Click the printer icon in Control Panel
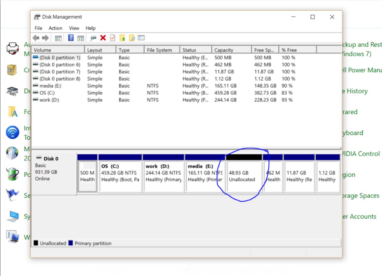This screenshot has height=276, width=382. [x=13, y=48]
